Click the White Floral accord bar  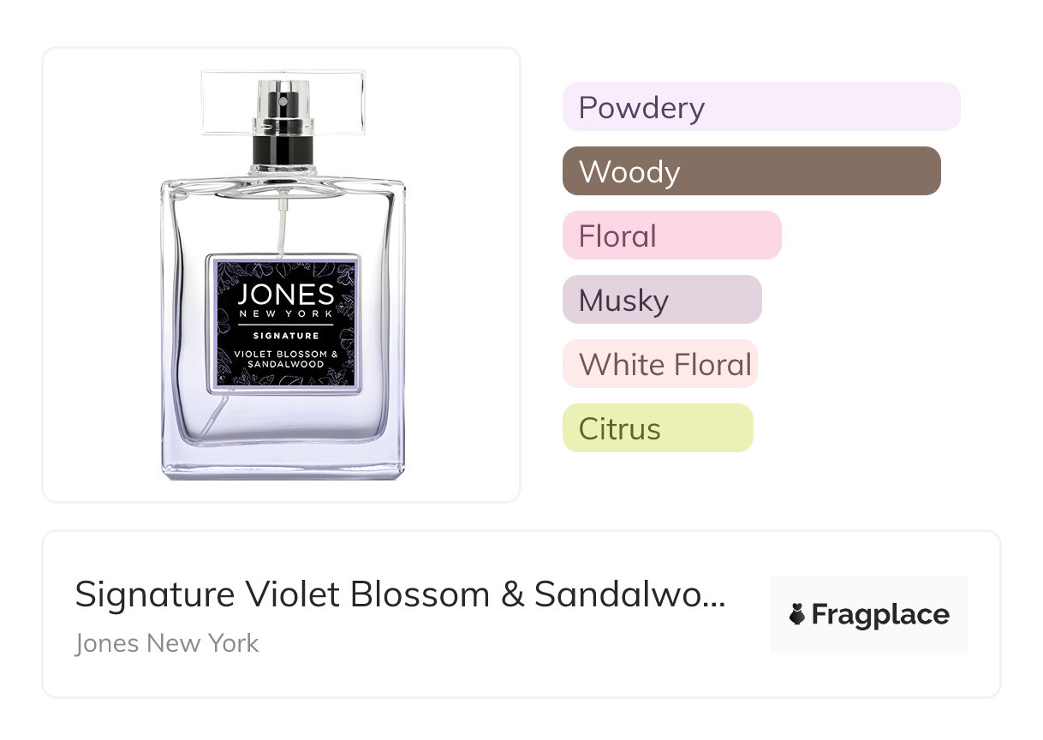click(x=659, y=364)
